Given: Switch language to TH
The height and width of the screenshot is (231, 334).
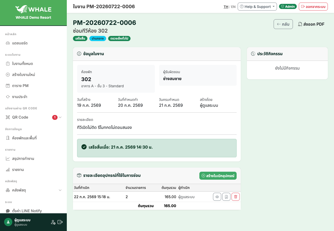Looking at the screenshot, I should pos(226,7).
